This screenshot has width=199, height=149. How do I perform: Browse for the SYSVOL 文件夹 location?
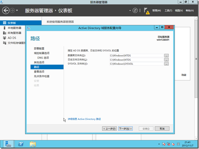pos(167,64)
